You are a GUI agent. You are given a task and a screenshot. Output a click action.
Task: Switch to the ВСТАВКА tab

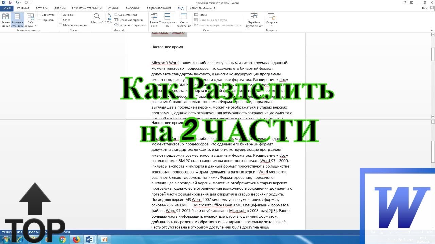pyautogui.click(x=41, y=8)
